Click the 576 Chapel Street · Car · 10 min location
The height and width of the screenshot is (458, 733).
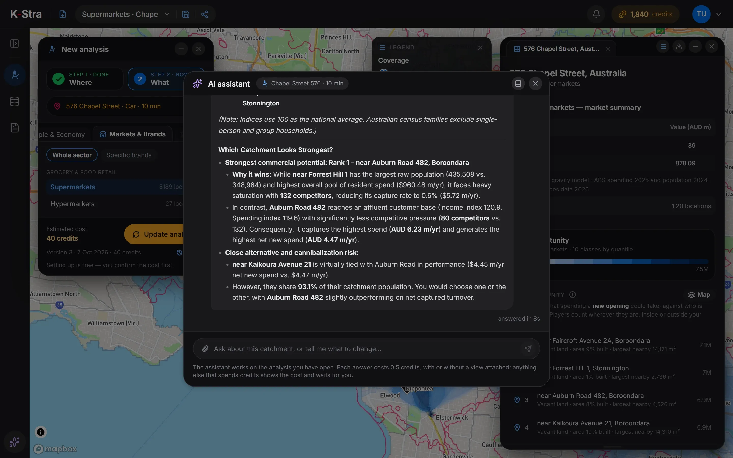(115, 106)
